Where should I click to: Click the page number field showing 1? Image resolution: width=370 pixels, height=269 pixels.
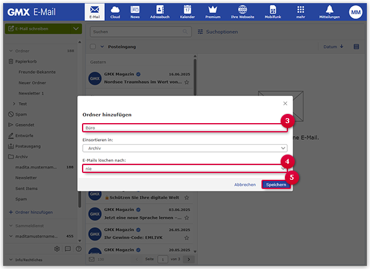click(163, 259)
